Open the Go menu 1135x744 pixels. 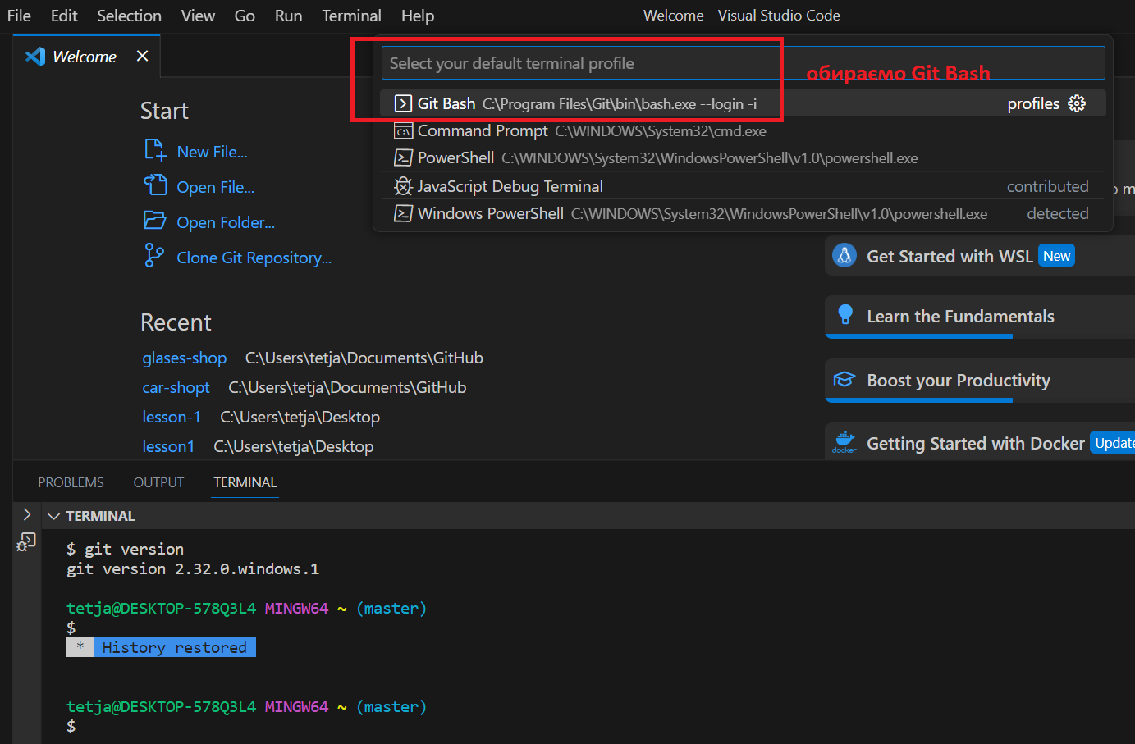coord(245,16)
